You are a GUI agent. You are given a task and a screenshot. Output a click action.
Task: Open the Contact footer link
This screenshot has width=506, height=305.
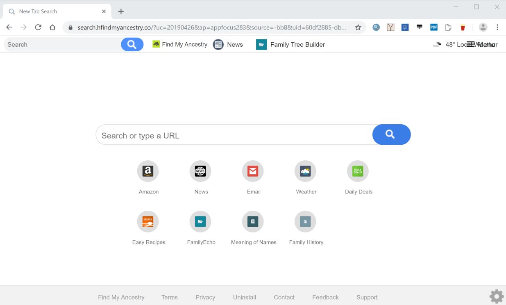tap(284, 297)
